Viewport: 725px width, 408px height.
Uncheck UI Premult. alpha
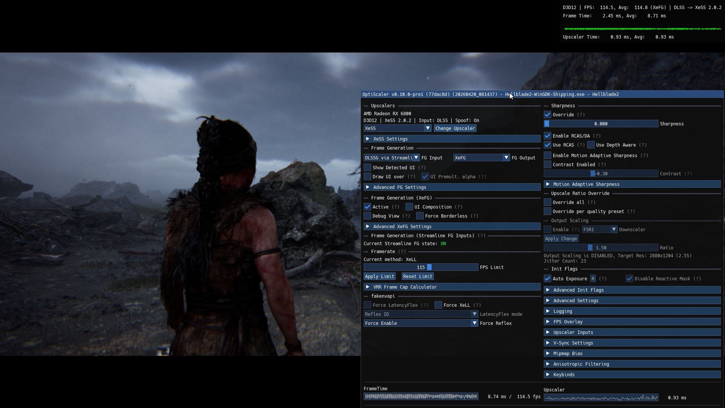[x=425, y=177]
